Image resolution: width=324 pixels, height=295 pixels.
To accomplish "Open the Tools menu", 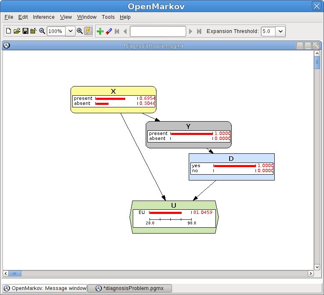I will coord(108,17).
